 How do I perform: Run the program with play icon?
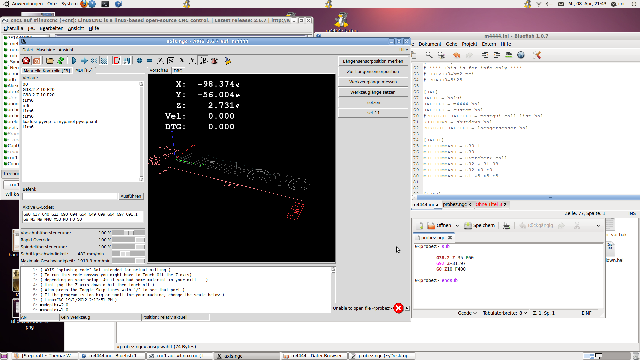tap(74, 61)
